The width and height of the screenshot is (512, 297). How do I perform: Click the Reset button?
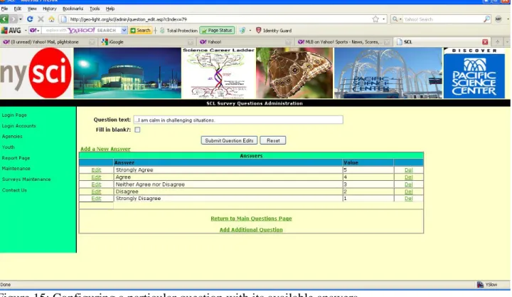tap(273, 140)
